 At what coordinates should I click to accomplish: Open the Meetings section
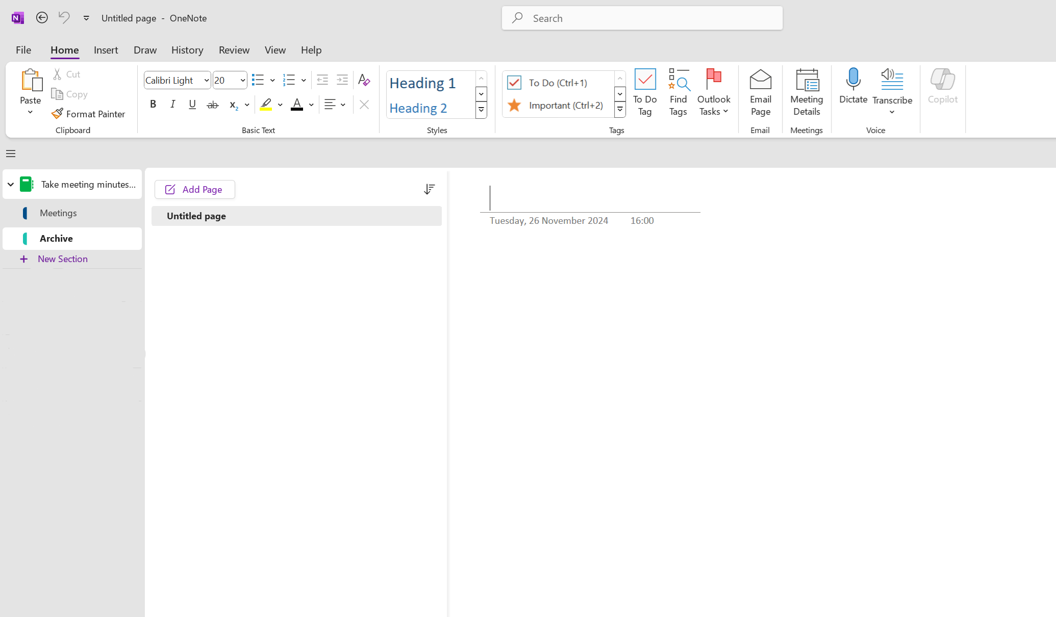72,213
